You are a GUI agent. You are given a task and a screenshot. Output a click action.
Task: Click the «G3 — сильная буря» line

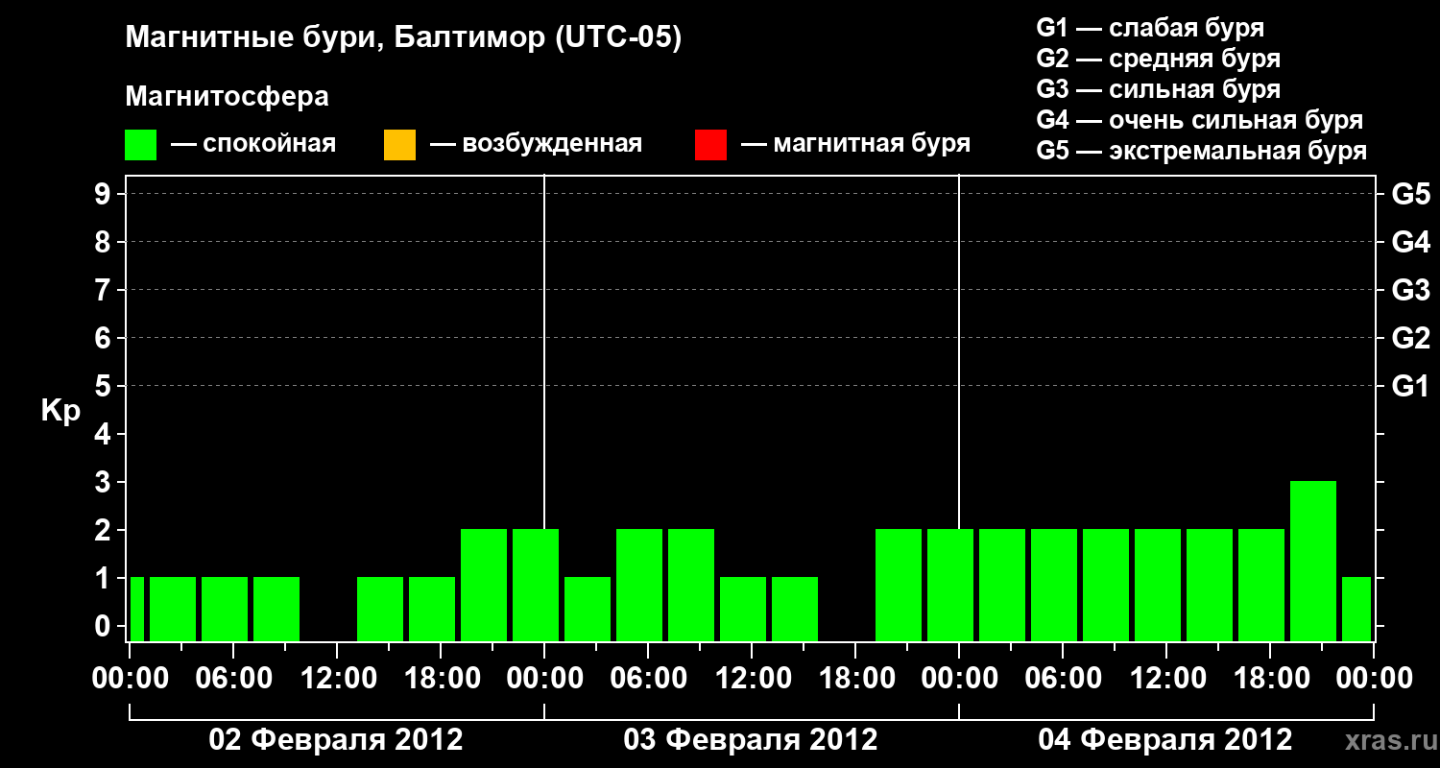coord(1158,89)
